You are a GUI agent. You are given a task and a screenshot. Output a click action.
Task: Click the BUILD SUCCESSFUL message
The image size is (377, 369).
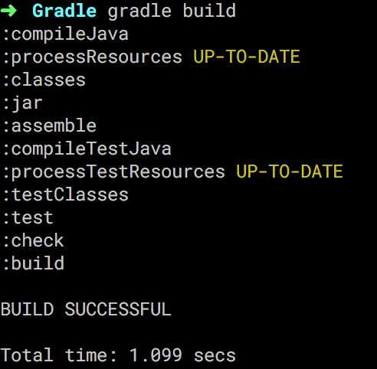point(86,309)
